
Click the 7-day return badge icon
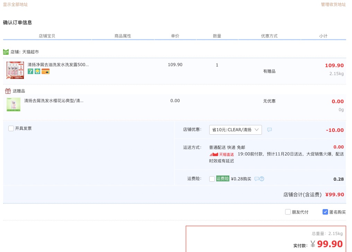30,72
